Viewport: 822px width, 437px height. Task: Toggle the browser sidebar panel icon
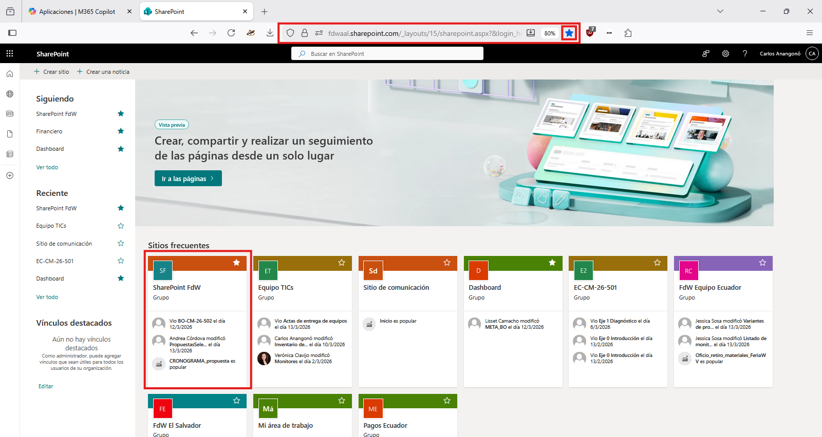12,33
